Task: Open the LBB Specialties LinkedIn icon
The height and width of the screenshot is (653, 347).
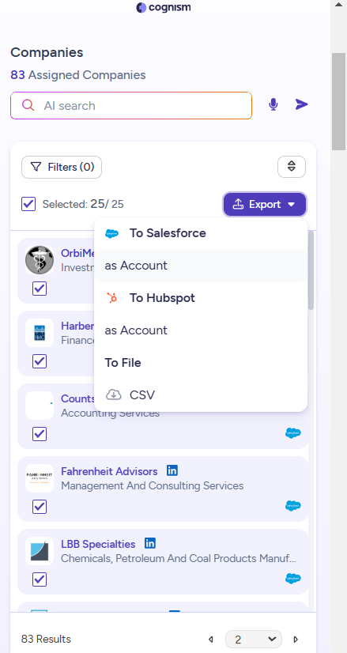Action: (x=150, y=543)
